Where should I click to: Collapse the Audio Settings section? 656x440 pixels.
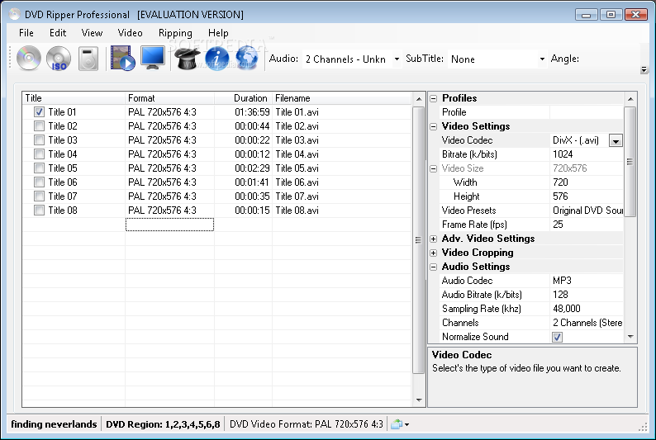pyautogui.click(x=434, y=267)
